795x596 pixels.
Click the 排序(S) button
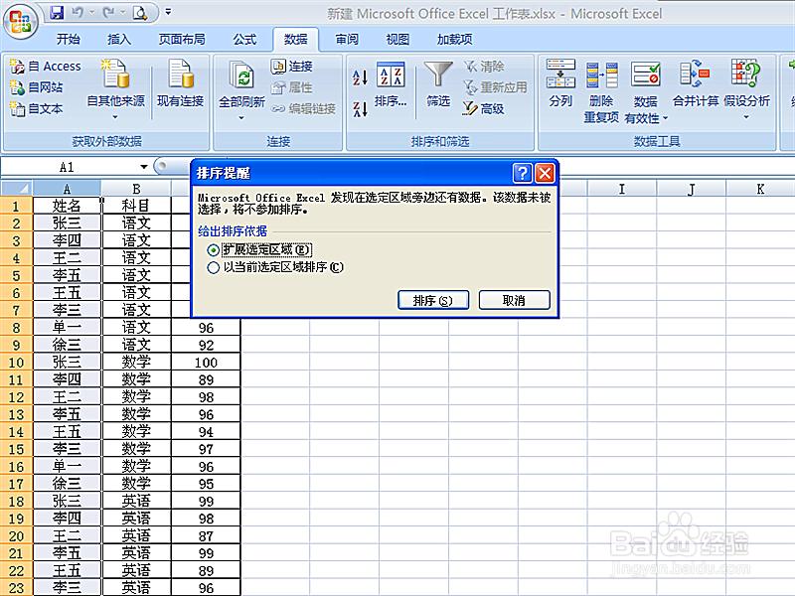coord(433,300)
